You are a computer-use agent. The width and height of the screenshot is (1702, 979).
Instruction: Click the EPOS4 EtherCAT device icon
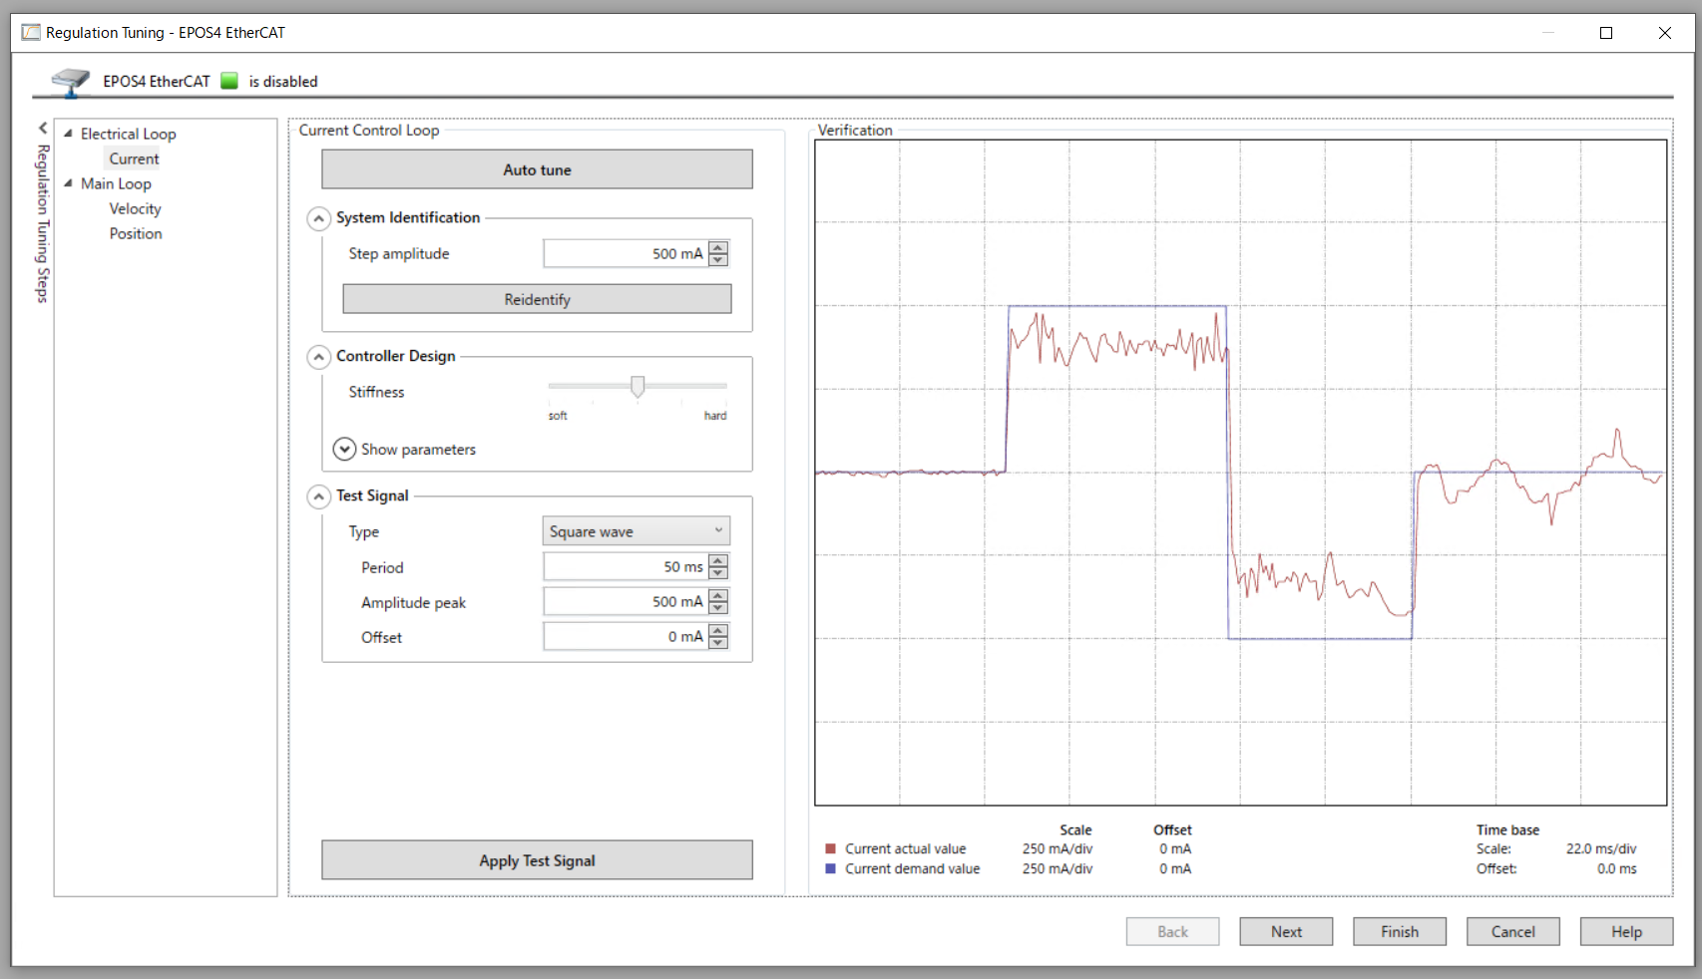pos(70,82)
